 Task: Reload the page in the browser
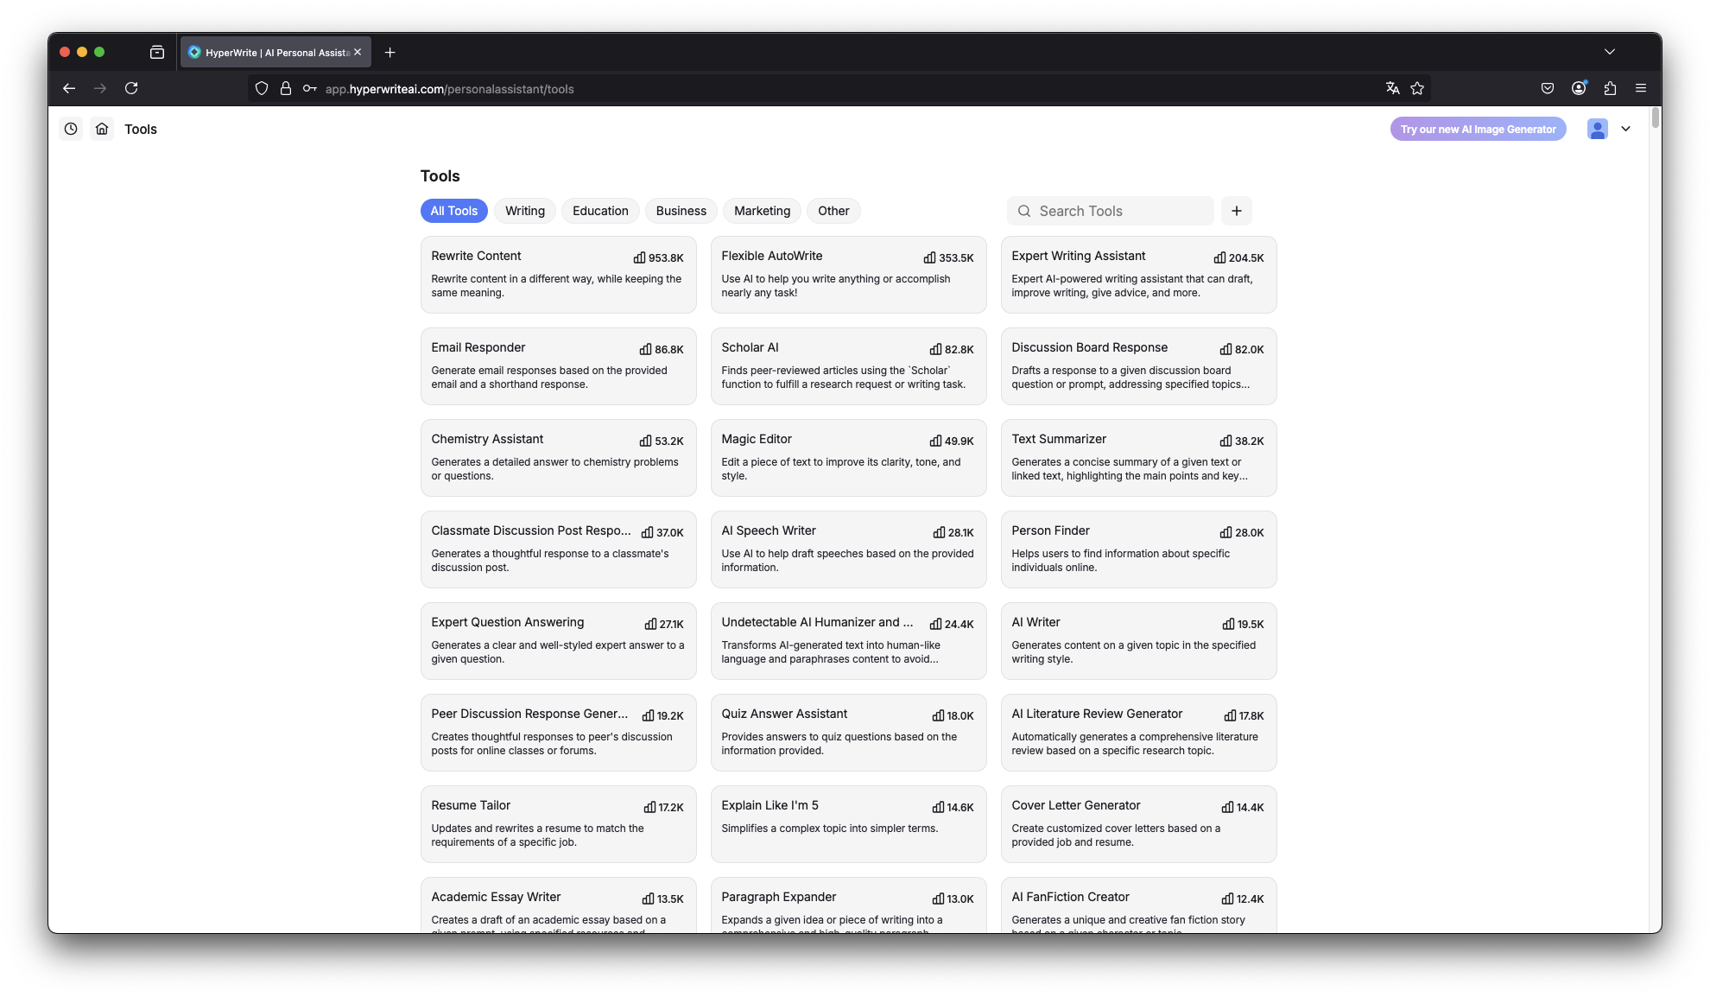[131, 88]
